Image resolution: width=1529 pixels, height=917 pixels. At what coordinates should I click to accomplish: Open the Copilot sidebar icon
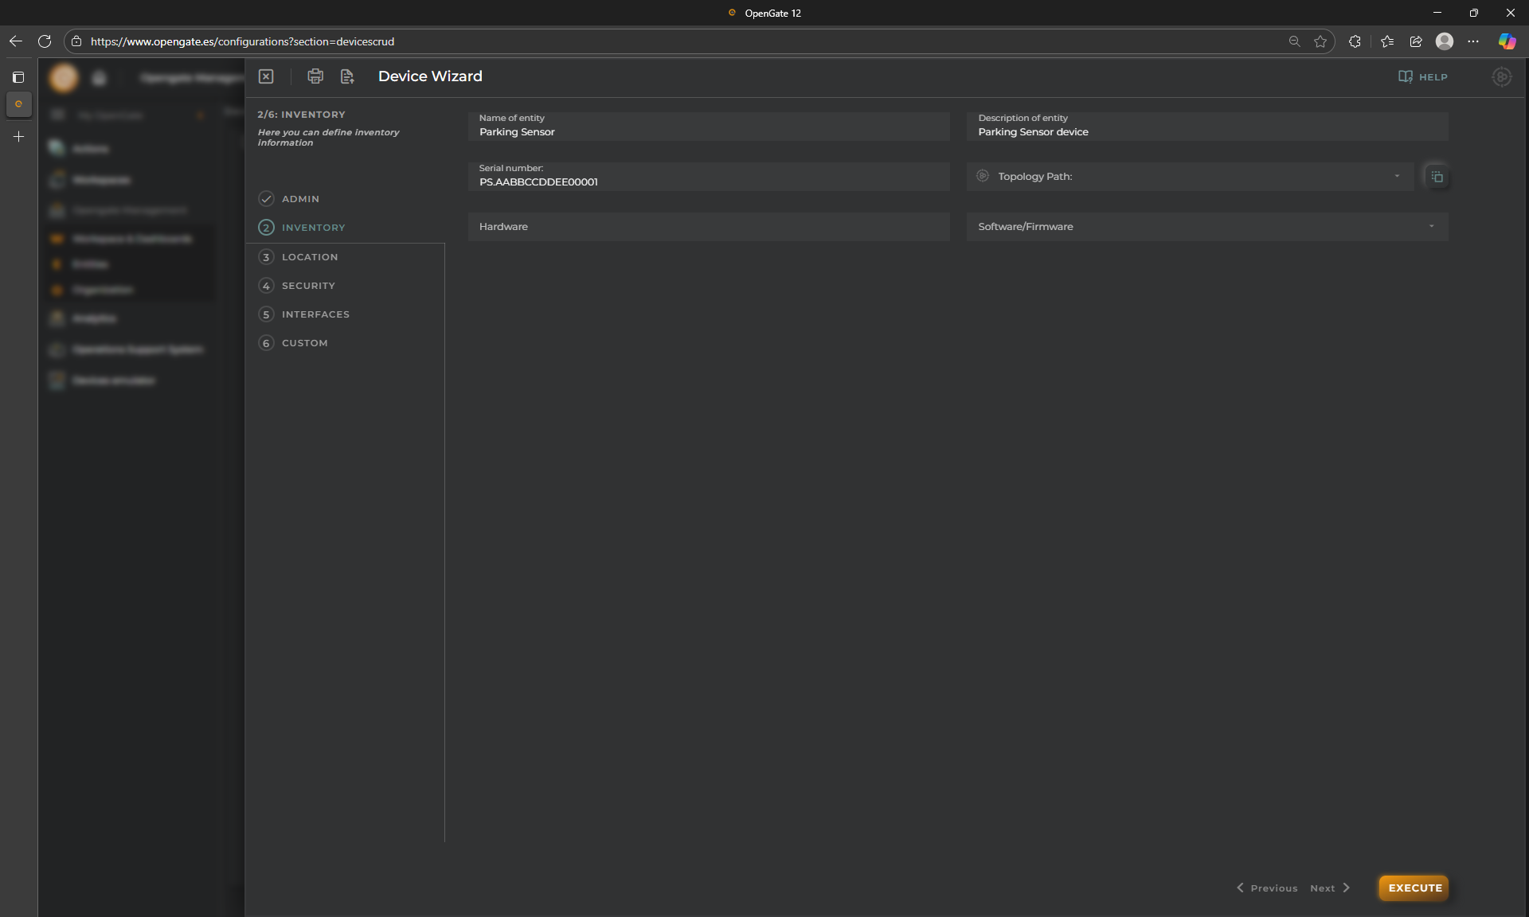click(1507, 41)
